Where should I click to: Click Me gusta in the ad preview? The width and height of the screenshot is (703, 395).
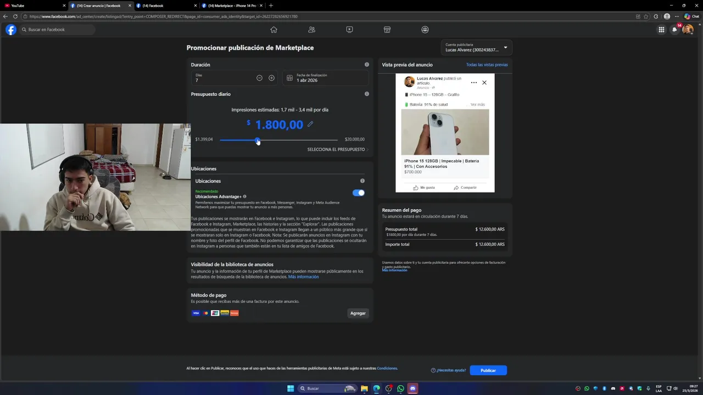[424, 188]
